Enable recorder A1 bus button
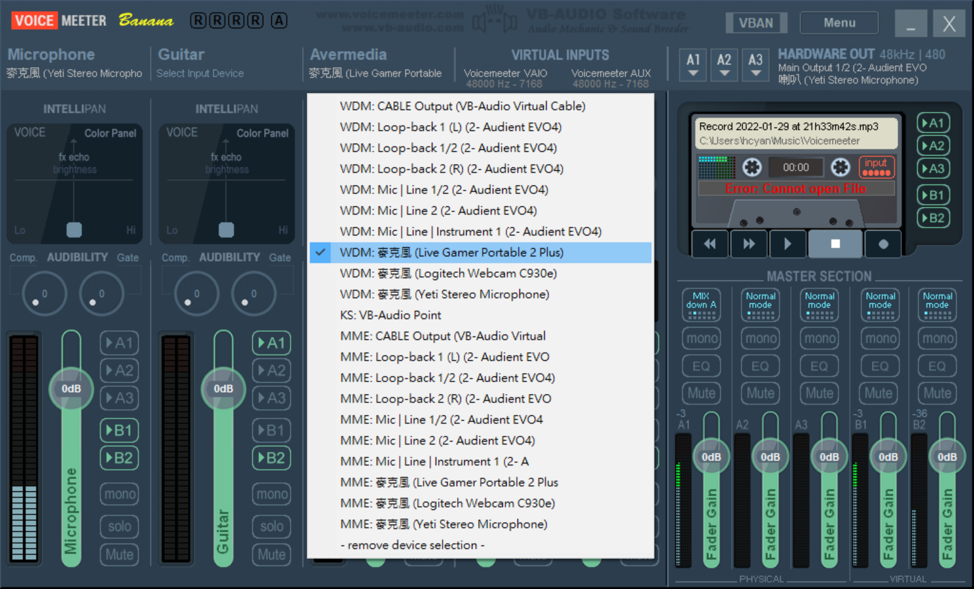Screen dimensions: 974x589 [933, 123]
